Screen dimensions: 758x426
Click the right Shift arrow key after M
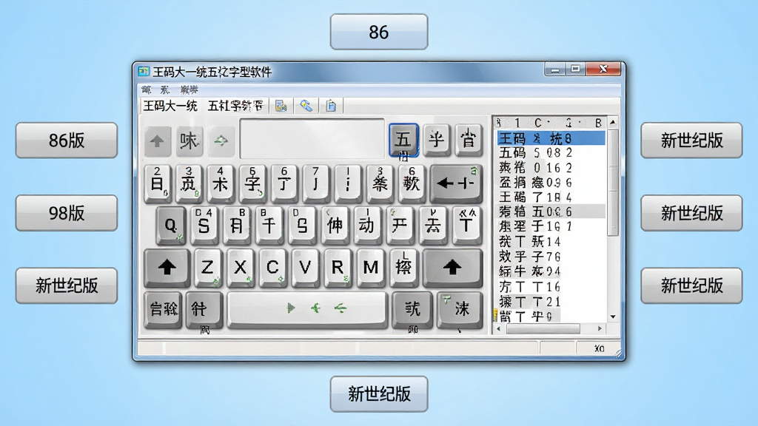tap(452, 268)
